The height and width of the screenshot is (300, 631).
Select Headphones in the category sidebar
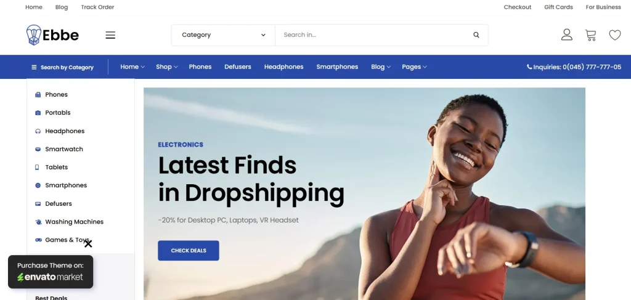tap(64, 131)
